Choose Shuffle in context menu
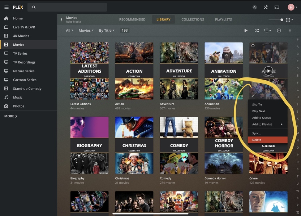Viewport: 301px width, 216px height. pyautogui.click(x=268, y=105)
